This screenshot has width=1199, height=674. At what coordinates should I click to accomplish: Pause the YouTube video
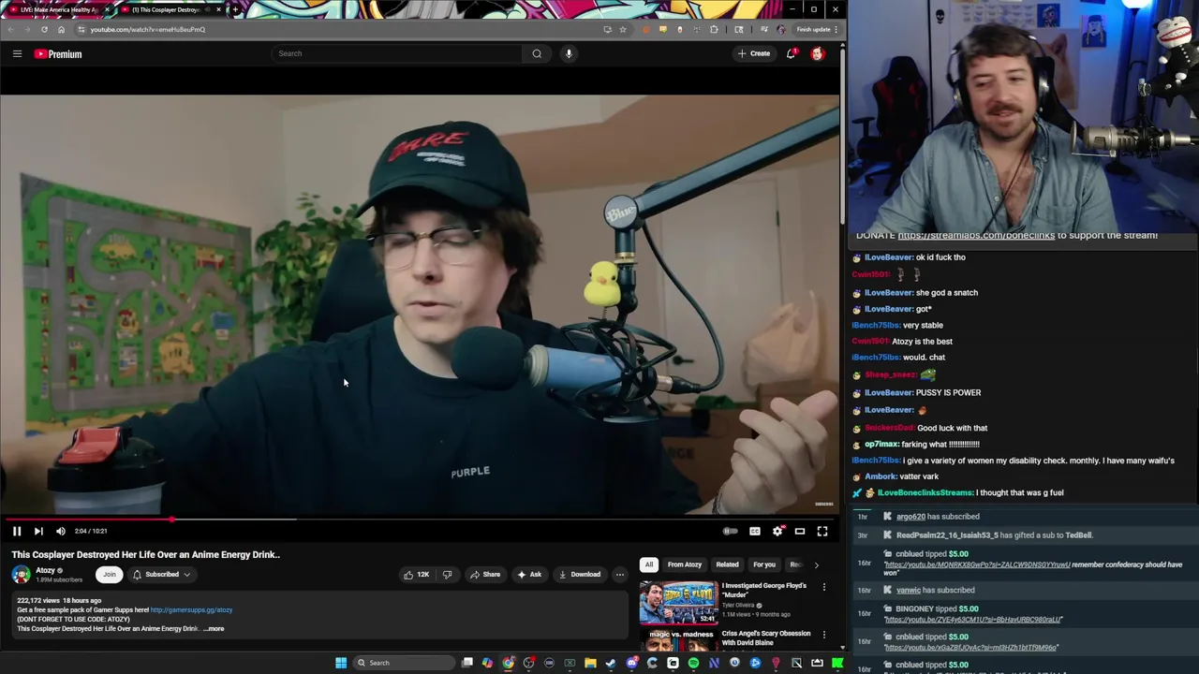click(16, 531)
